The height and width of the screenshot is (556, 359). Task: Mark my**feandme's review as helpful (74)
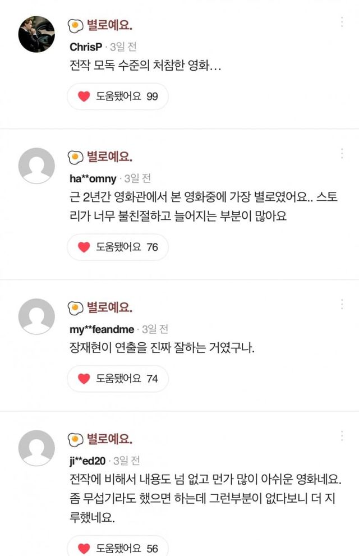(117, 379)
